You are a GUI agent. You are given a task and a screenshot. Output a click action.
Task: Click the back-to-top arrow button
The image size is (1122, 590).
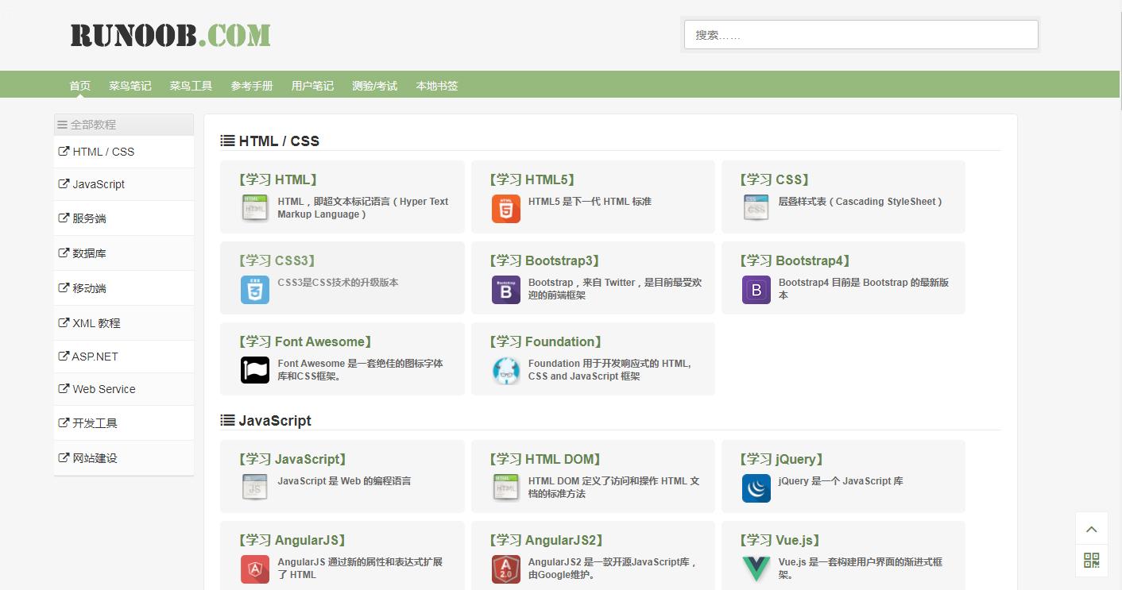1092,529
